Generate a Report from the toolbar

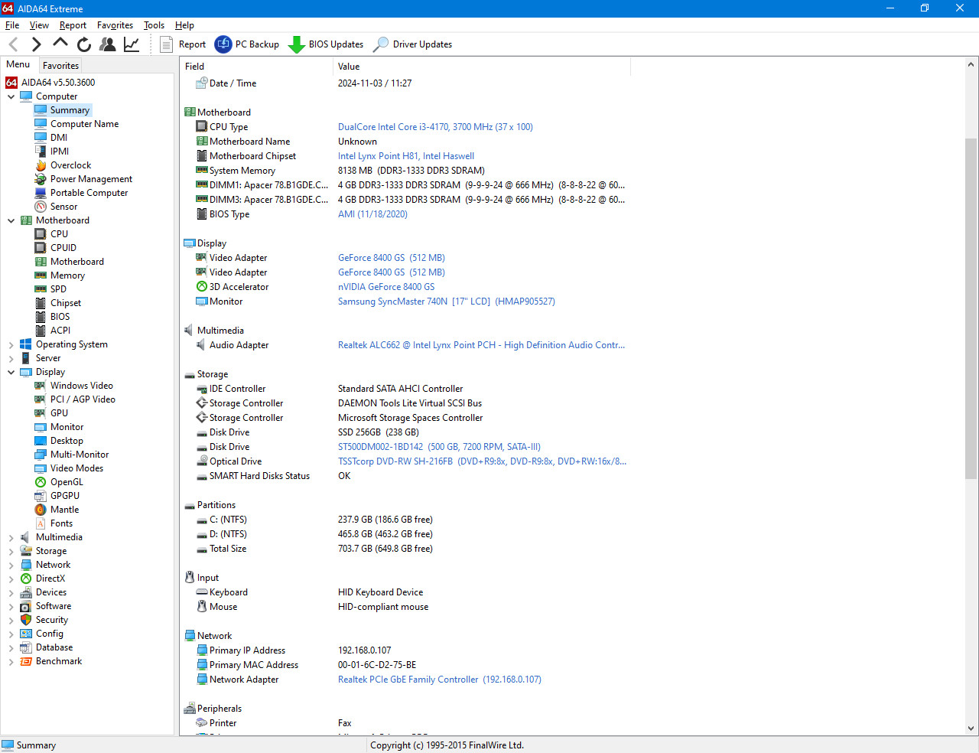(183, 44)
